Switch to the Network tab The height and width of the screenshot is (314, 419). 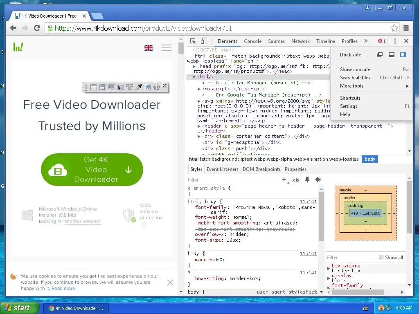coord(300,41)
